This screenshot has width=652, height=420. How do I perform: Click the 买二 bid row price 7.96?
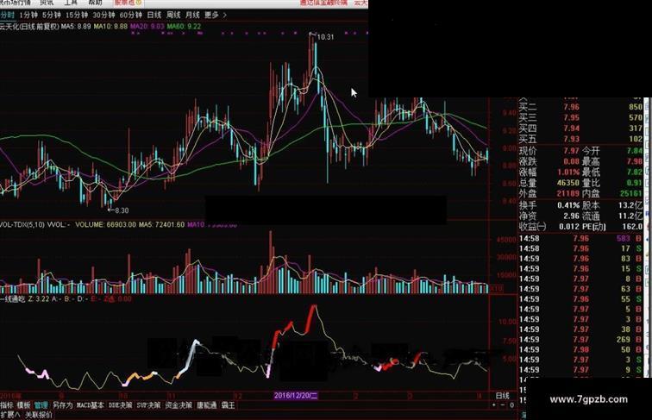(x=571, y=107)
